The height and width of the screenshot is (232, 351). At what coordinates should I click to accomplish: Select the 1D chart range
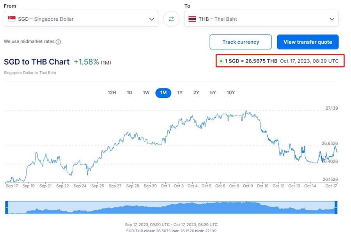(129, 93)
